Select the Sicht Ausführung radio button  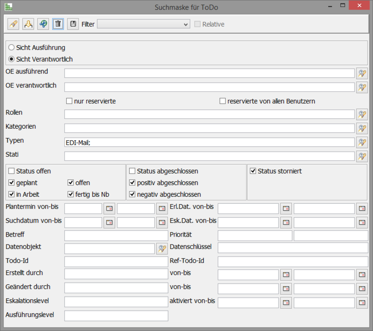[11, 48]
